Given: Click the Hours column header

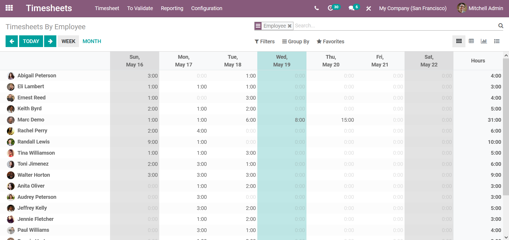Looking at the screenshot, I should [x=478, y=61].
